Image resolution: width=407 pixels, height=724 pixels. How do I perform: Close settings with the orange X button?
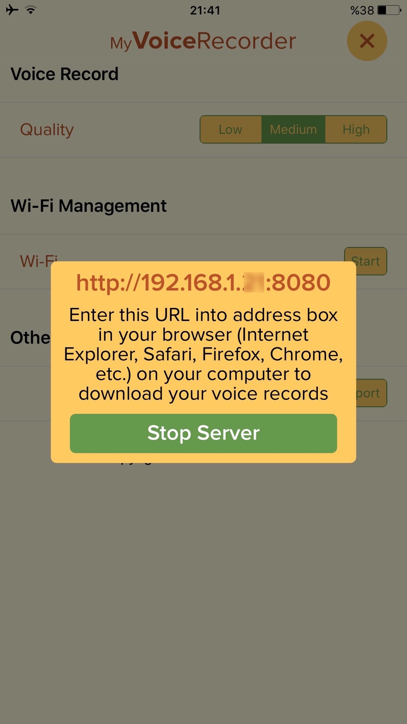point(367,41)
